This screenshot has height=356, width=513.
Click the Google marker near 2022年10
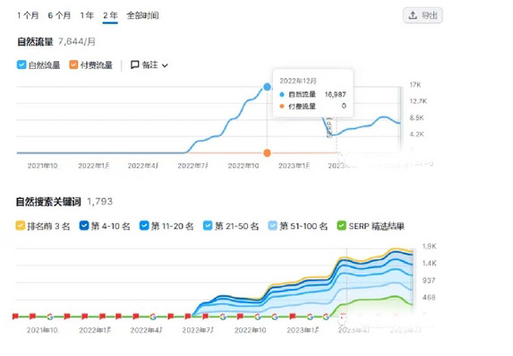coord(258,317)
